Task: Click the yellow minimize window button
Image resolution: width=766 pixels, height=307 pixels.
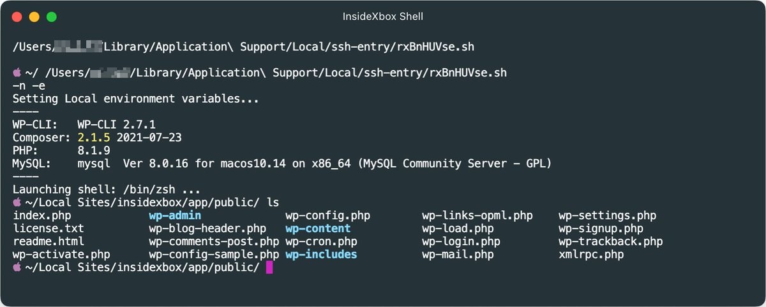Action: coord(34,17)
